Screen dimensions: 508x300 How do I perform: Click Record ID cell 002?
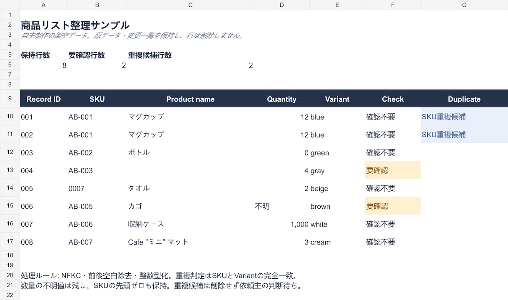pyautogui.click(x=44, y=135)
